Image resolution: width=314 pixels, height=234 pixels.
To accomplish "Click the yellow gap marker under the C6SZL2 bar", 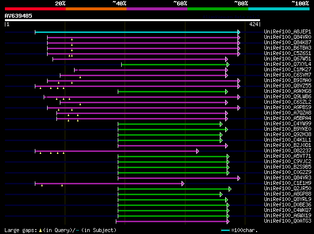I will pos(80,104).
